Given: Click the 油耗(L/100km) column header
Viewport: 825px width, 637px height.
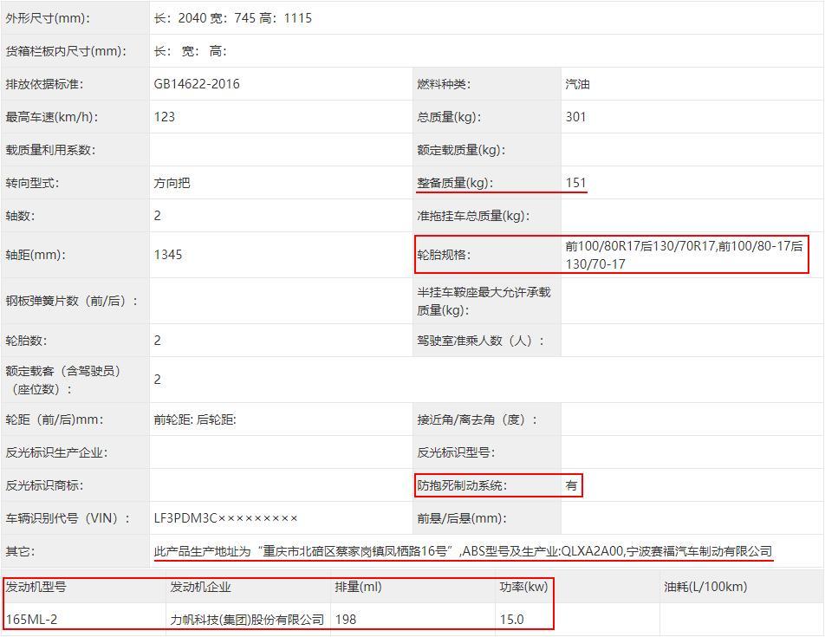Looking at the screenshot, I should tap(705, 587).
